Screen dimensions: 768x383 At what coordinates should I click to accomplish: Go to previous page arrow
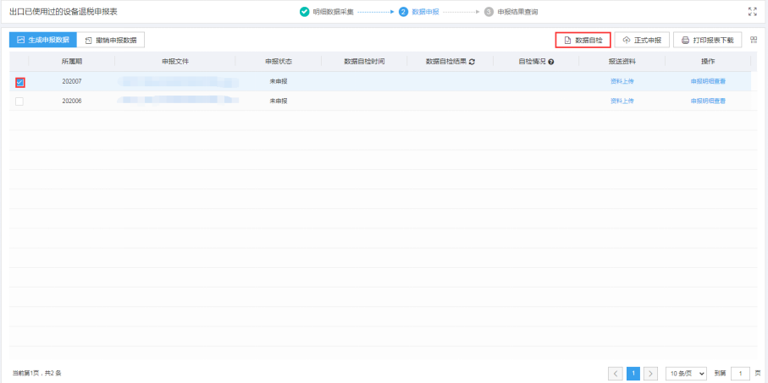tap(616, 373)
